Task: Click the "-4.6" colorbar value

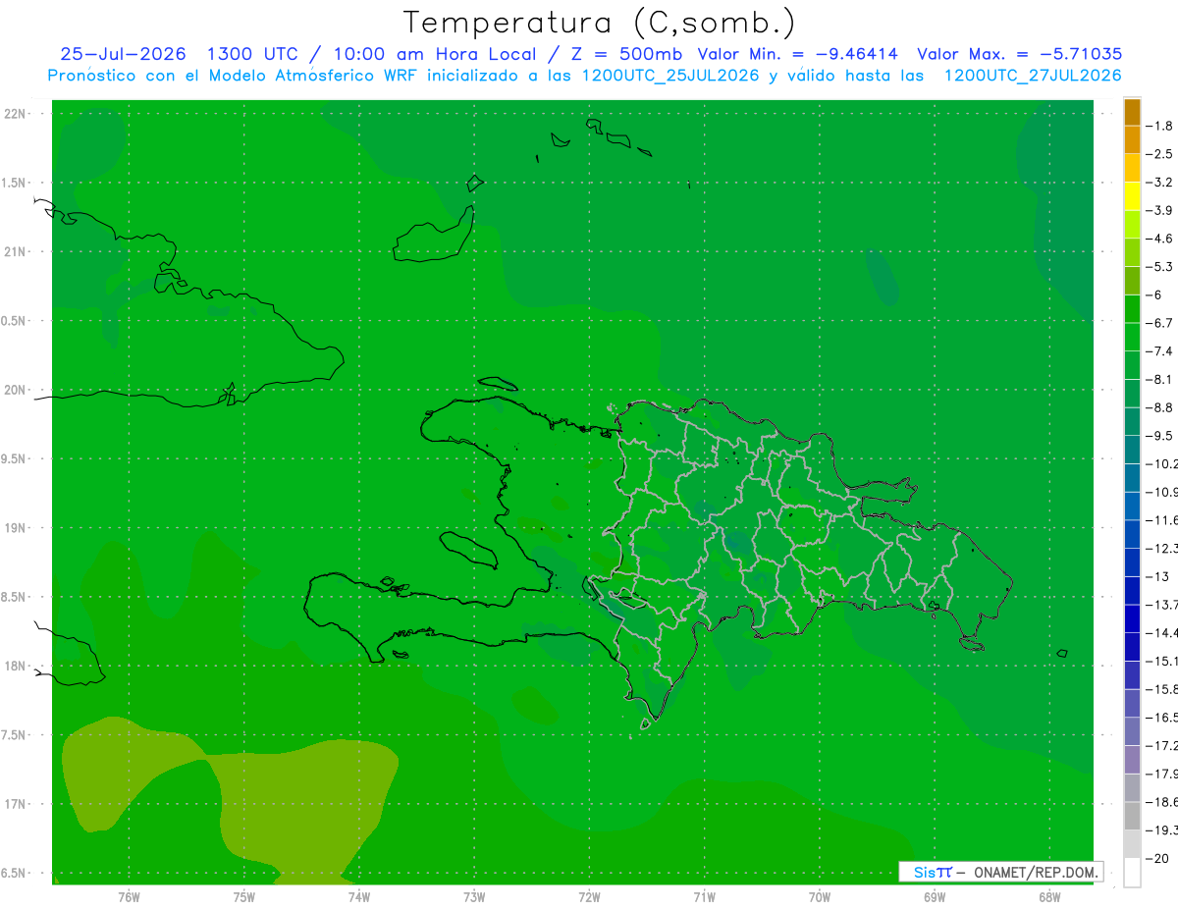Action: [1159, 239]
